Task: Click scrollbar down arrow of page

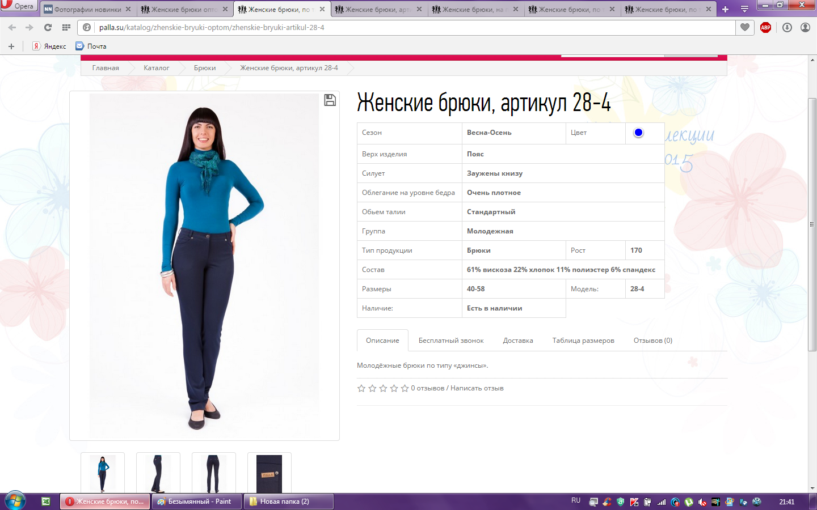Action: click(812, 488)
